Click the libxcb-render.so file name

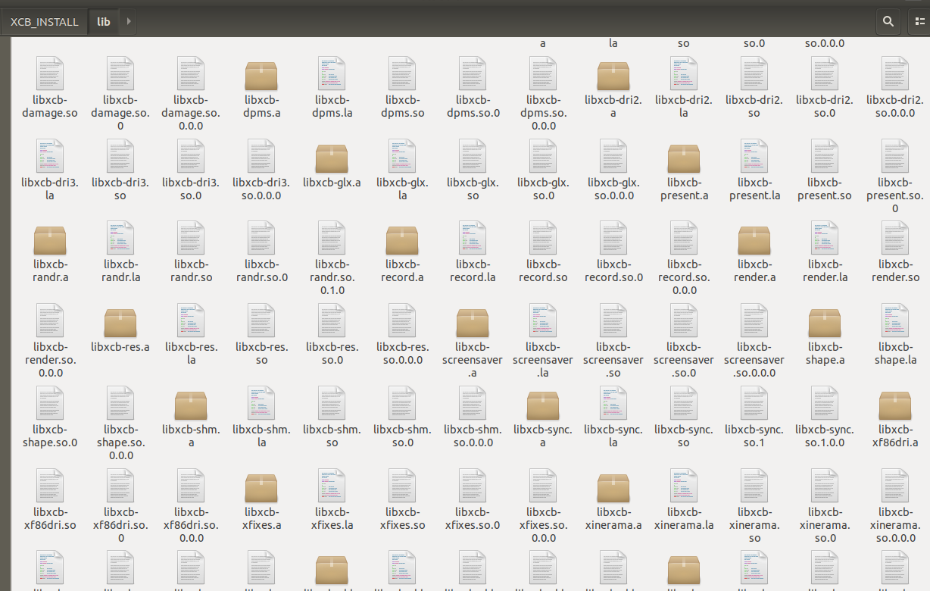895,271
